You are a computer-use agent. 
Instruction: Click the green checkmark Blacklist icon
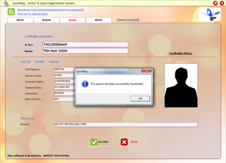94,142
